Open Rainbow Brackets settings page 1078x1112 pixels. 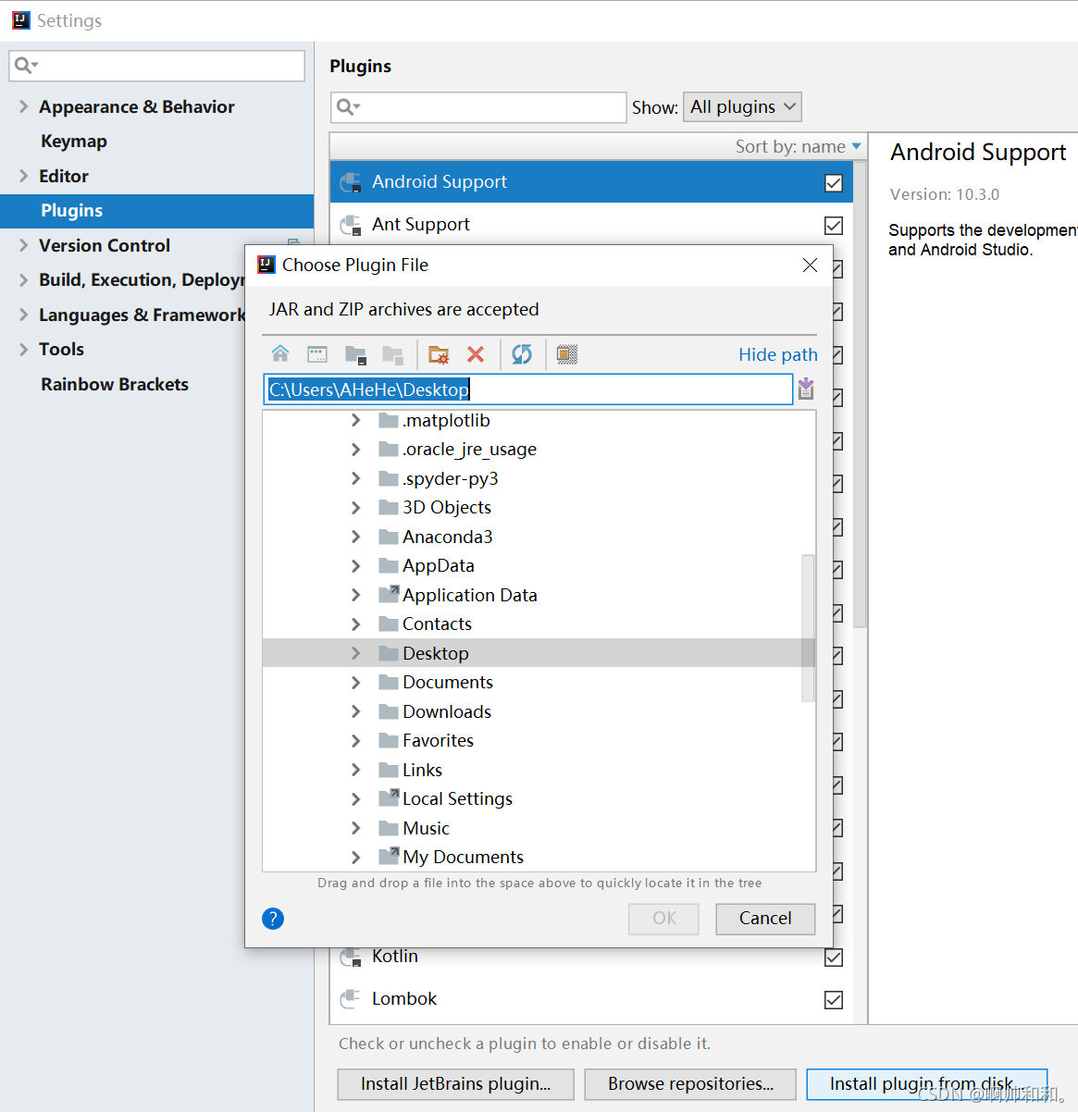pyautogui.click(x=115, y=384)
